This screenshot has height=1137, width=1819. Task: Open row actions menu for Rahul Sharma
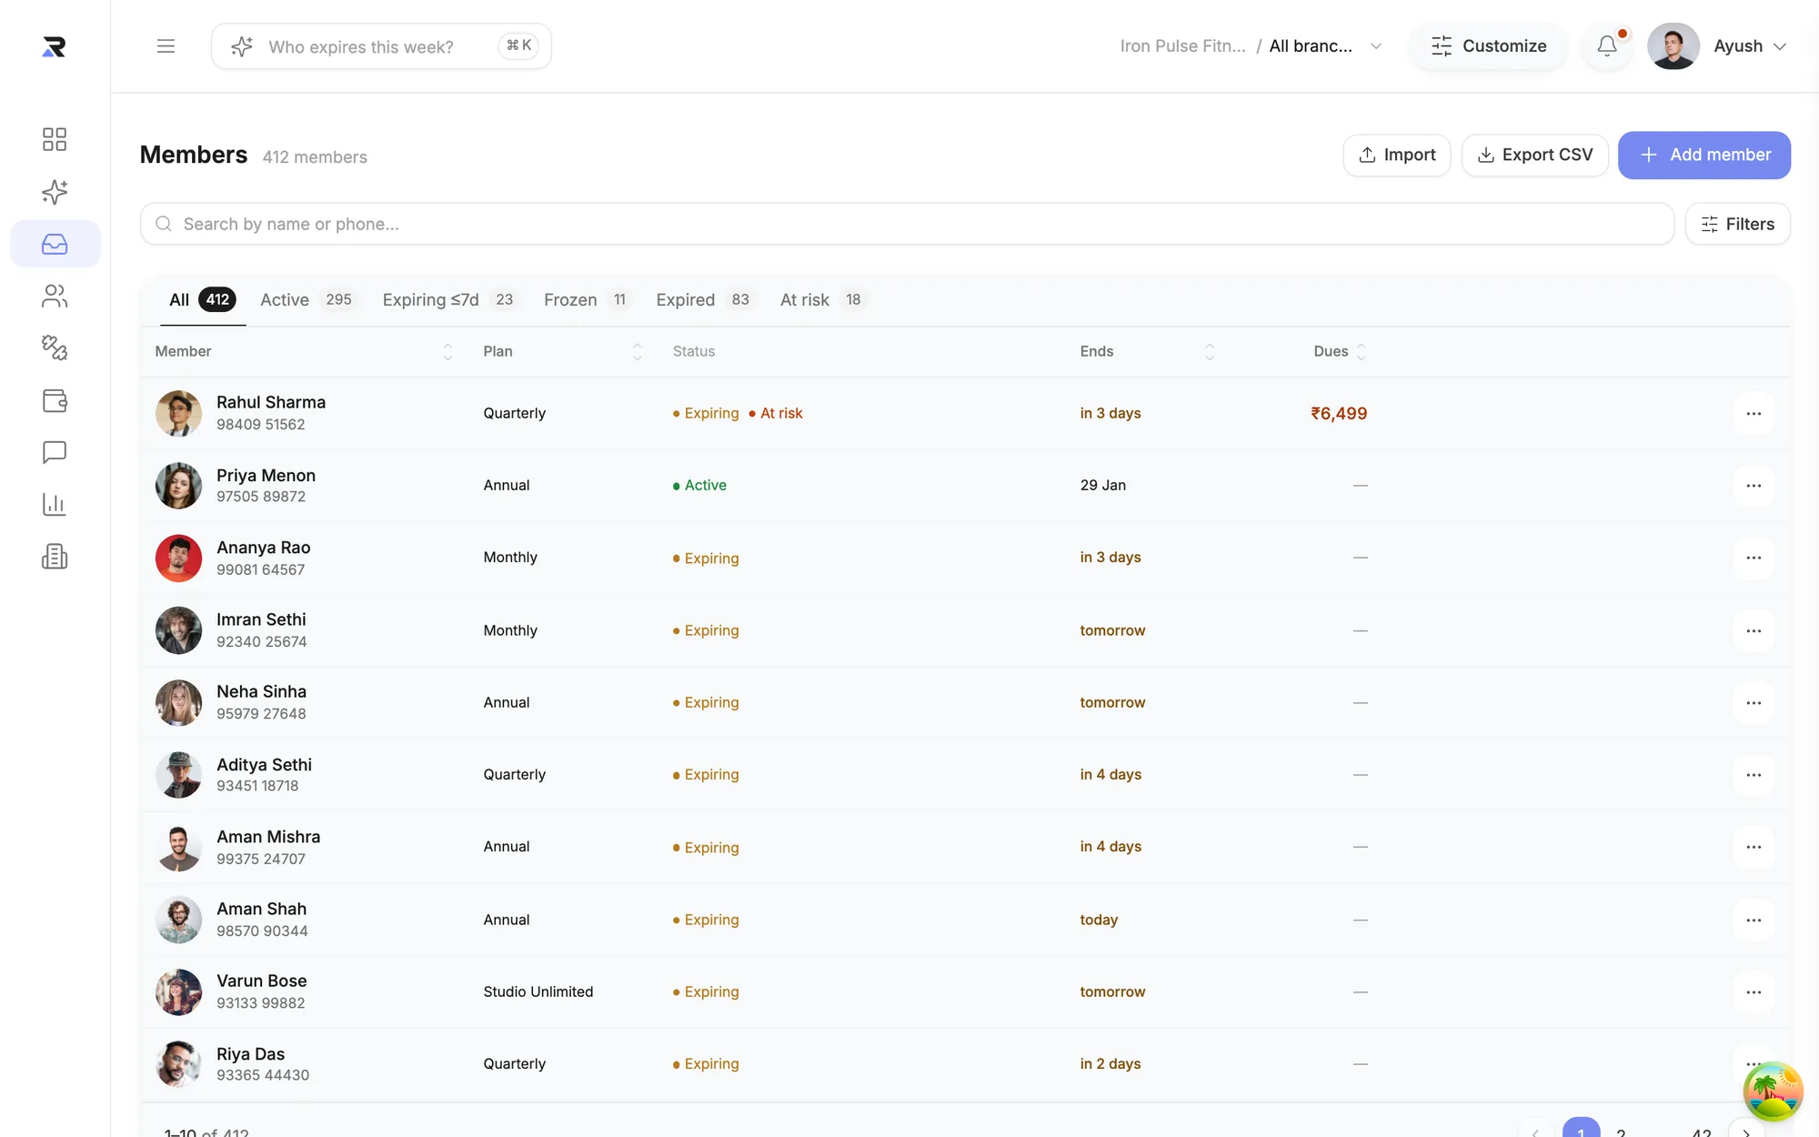[x=1754, y=413]
